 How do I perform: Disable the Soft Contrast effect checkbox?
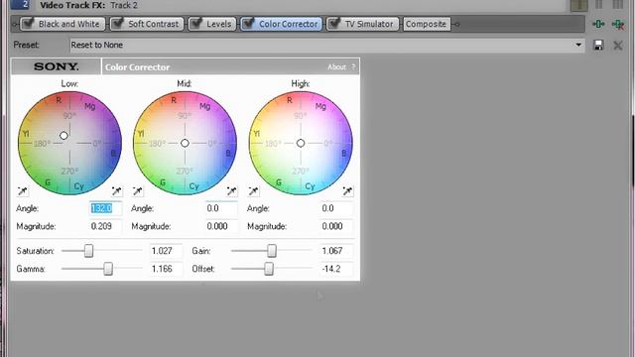pos(117,24)
